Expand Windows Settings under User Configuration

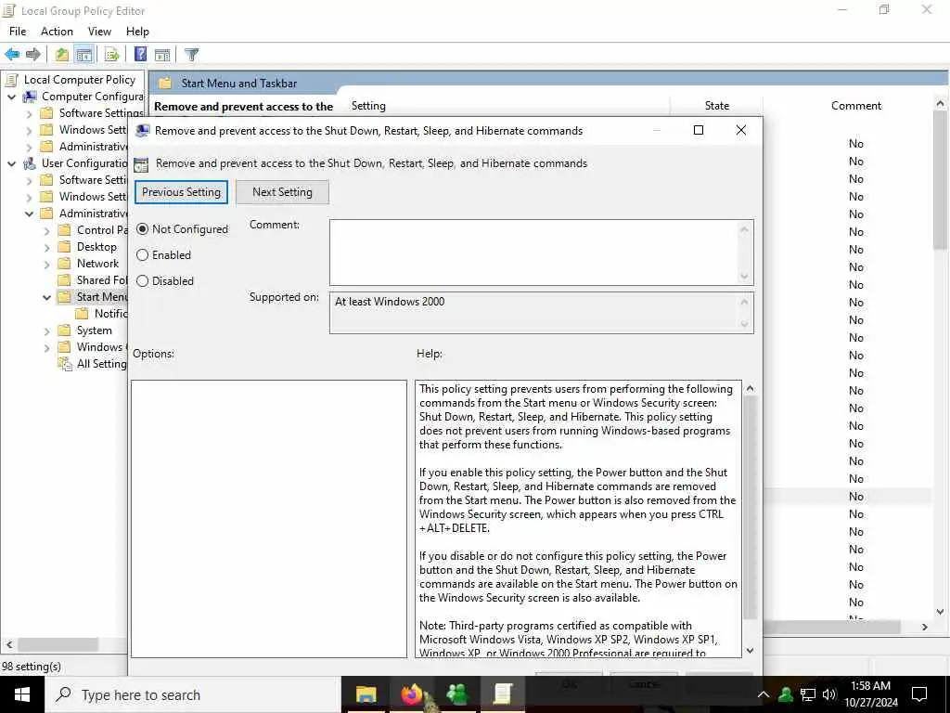pos(29,197)
